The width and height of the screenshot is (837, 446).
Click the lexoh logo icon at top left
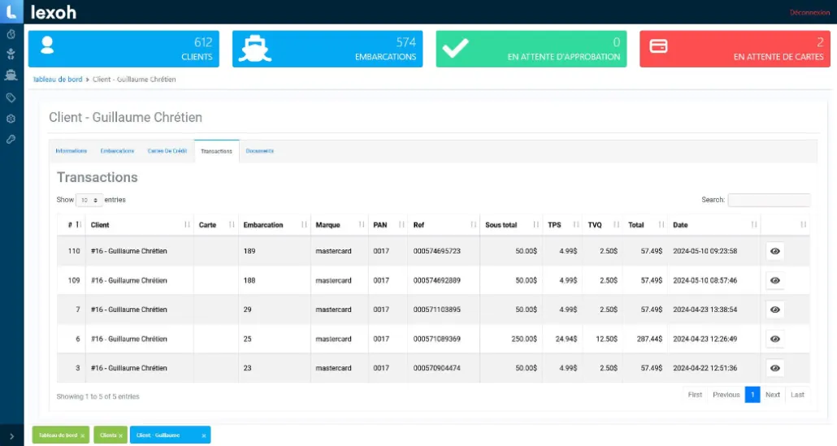pyautogui.click(x=11, y=11)
